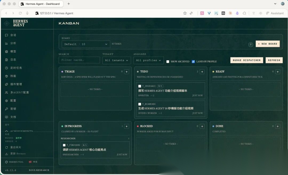
Task: Click the 更新 Hermes download icon
Action: (x=6, y=154)
